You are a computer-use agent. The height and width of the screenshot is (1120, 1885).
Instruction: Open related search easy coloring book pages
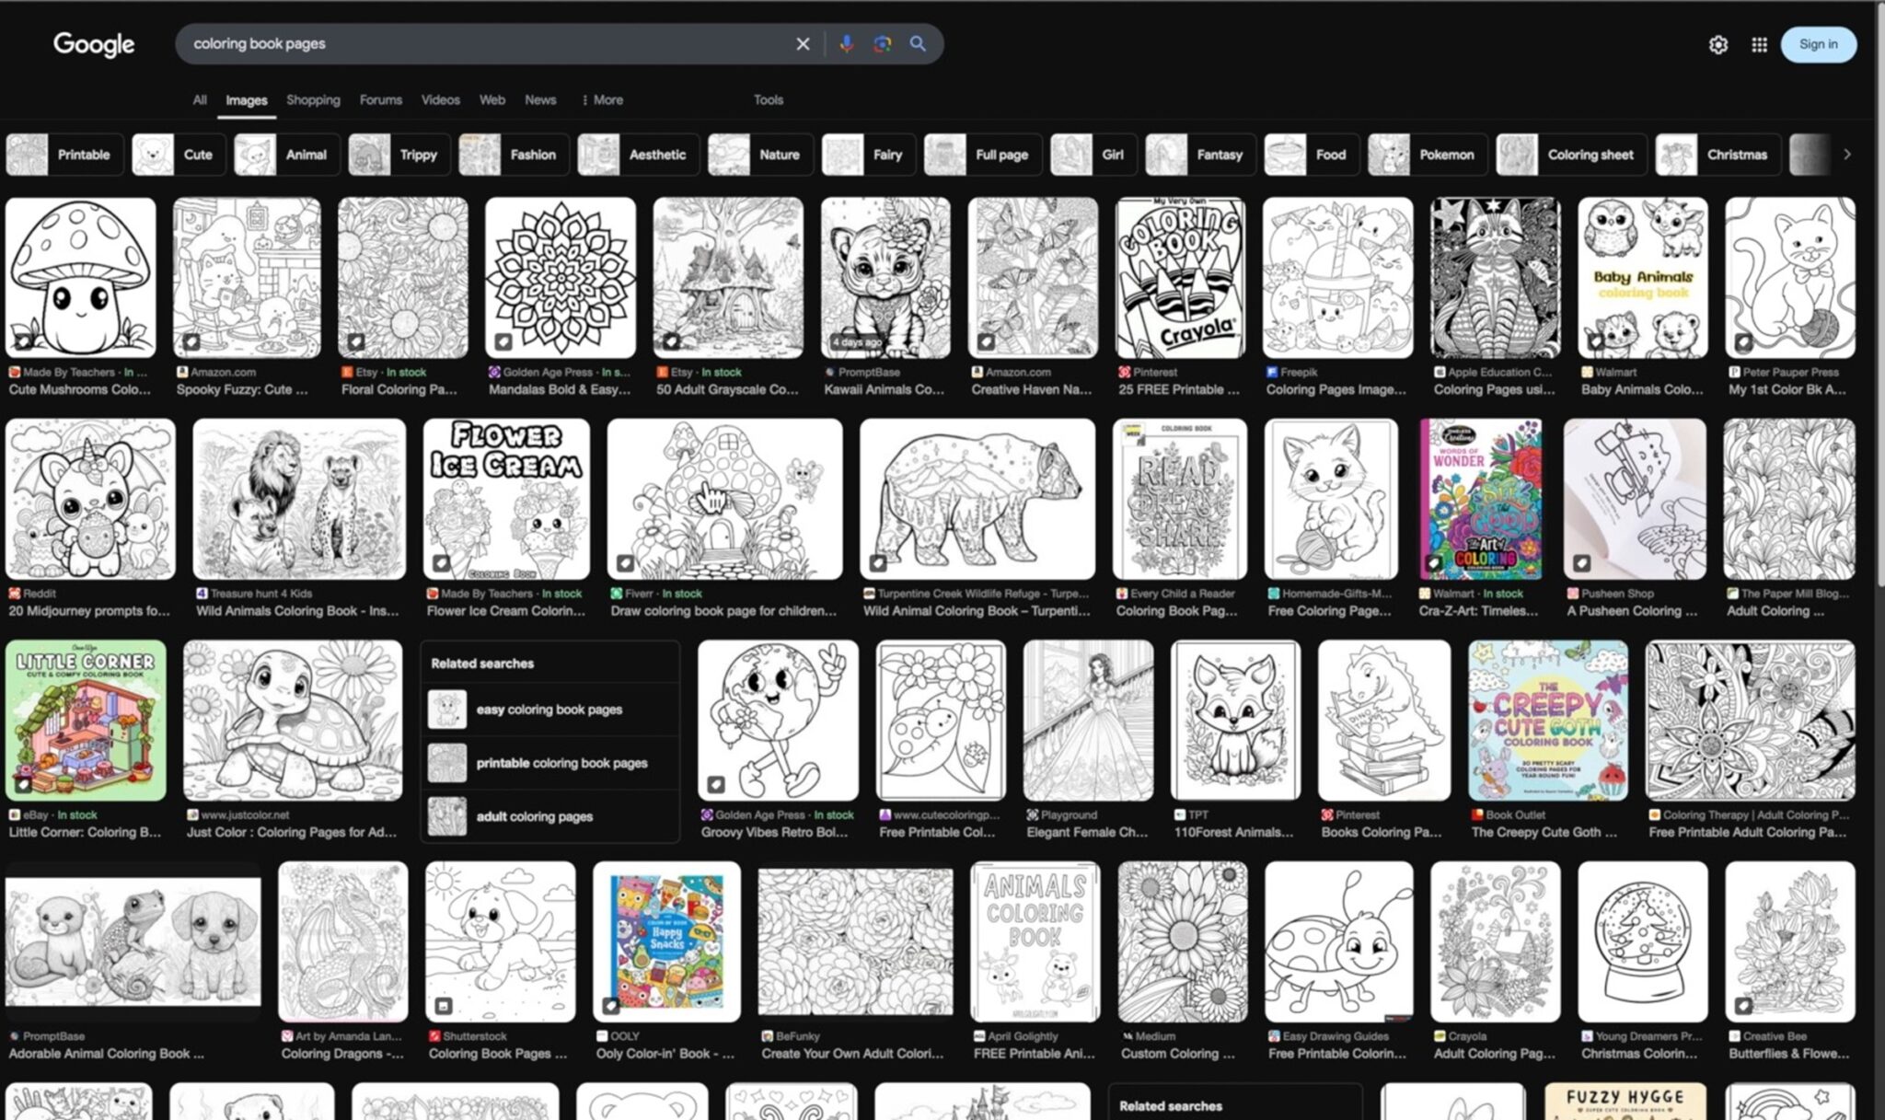point(549,710)
